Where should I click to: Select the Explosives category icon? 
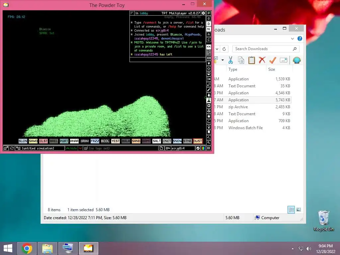[x=209, y=84]
